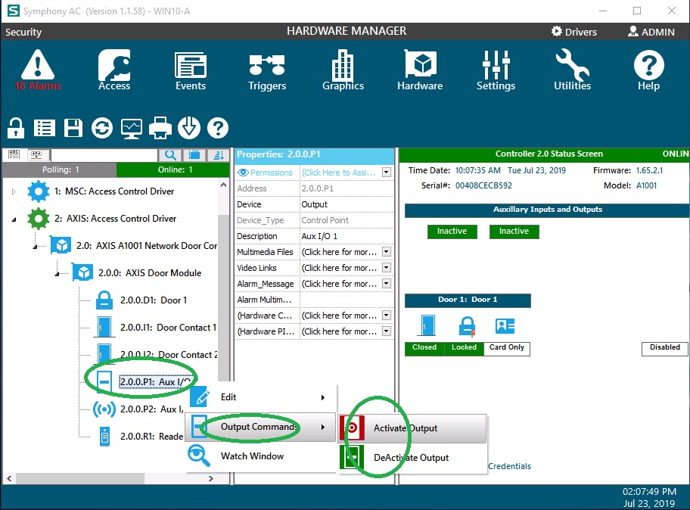
Task: Select tree item 2.0.0.R1: Reader
Action: pos(152,437)
